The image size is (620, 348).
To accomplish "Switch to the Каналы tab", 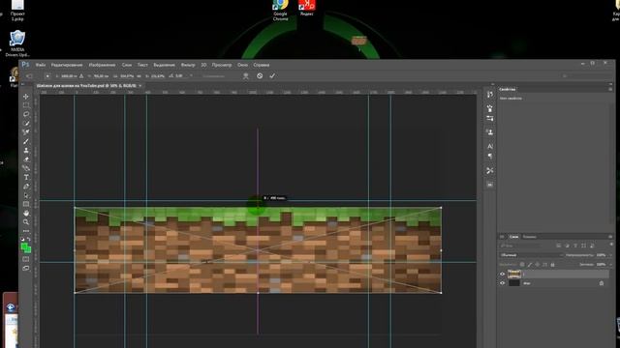I will point(530,237).
